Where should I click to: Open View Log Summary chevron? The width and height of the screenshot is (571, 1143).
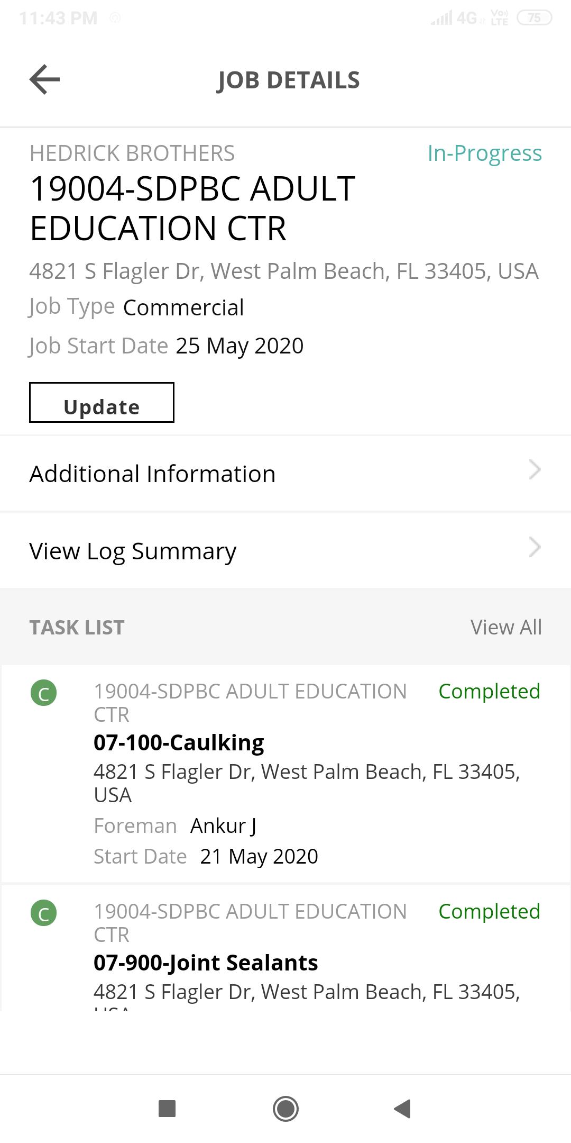[x=535, y=547]
